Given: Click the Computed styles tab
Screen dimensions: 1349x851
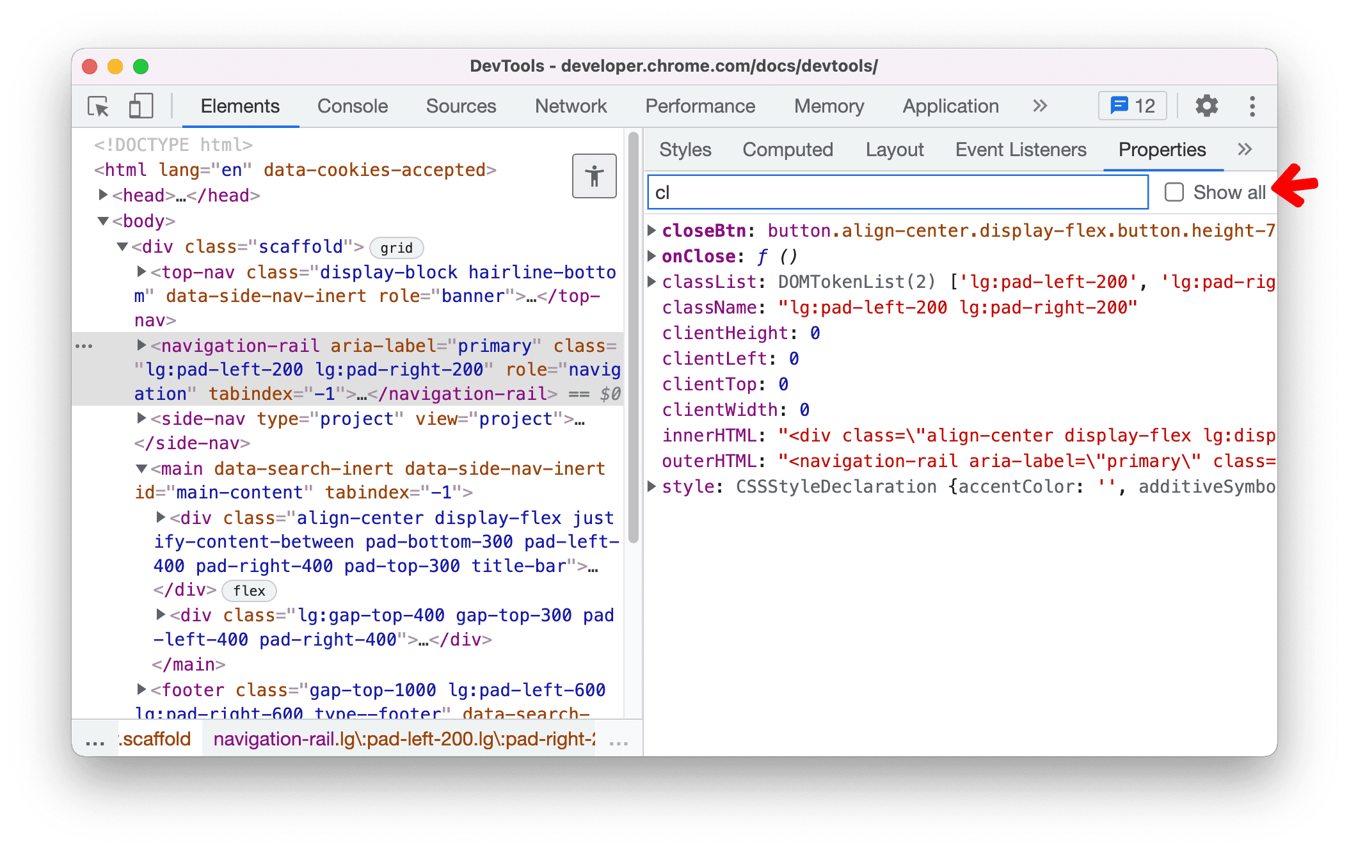Looking at the screenshot, I should pyautogui.click(x=789, y=150).
